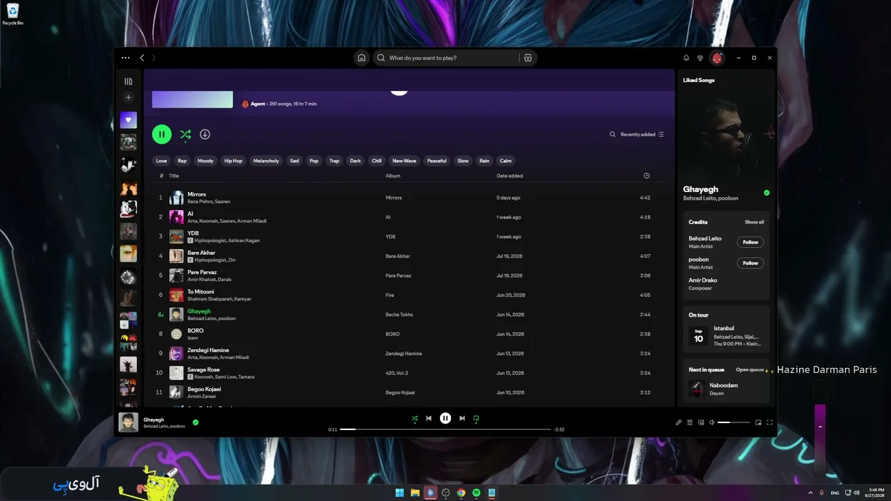
Task: Open the What's New notification bell
Action: click(x=686, y=58)
